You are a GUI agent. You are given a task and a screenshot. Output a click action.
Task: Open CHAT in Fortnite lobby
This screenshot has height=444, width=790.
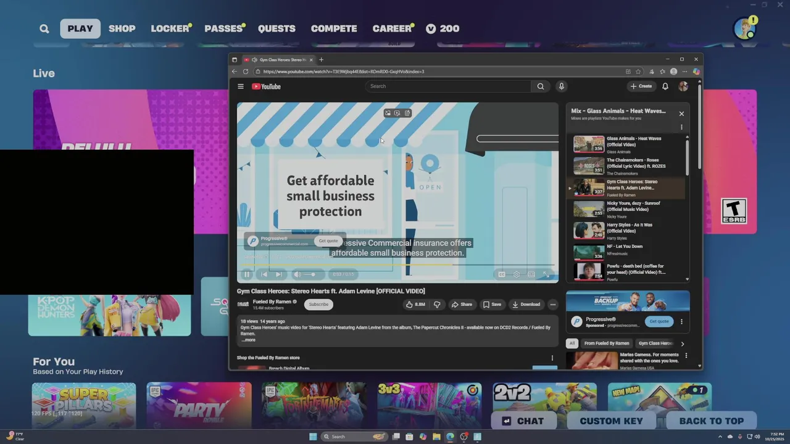coord(523,421)
